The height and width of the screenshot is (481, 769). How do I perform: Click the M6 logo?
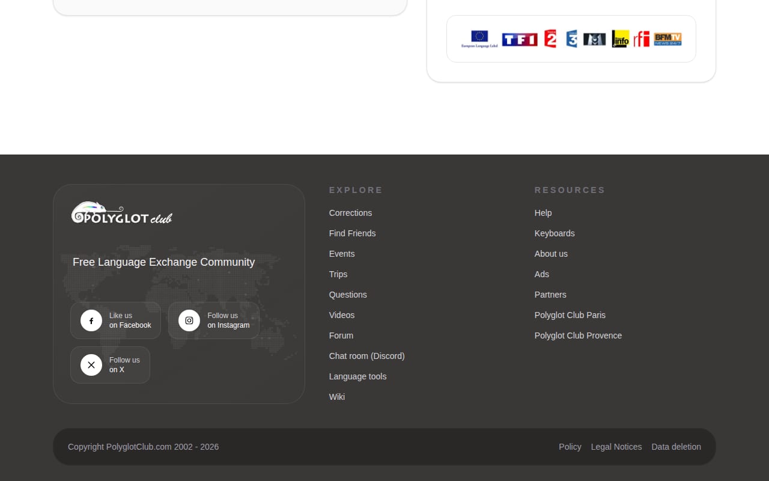(595, 40)
